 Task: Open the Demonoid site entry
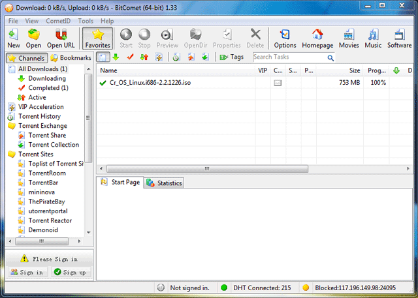click(x=43, y=230)
